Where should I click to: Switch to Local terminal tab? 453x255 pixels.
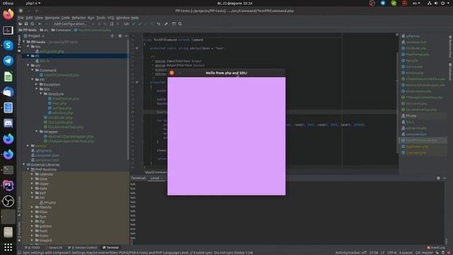click(155, 178)
